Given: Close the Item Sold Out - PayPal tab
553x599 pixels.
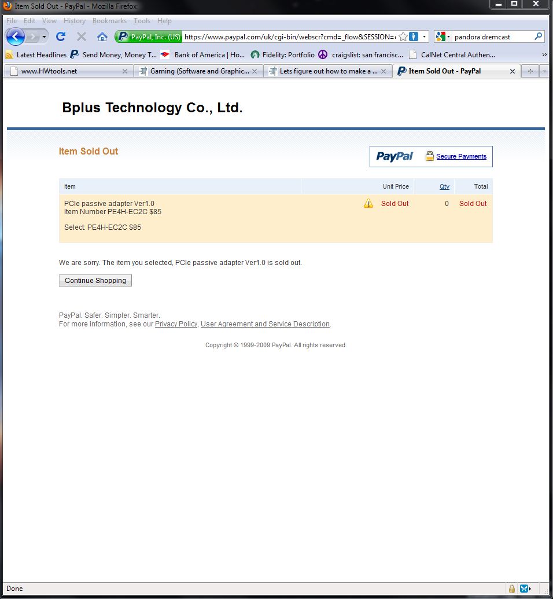Looking at the screenshot, I should click(x=513, y=71).
